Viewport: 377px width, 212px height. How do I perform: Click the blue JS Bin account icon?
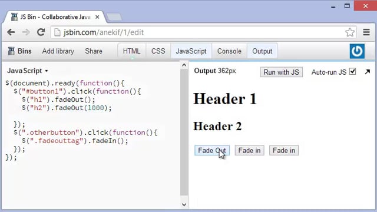[x=357, y=51]
